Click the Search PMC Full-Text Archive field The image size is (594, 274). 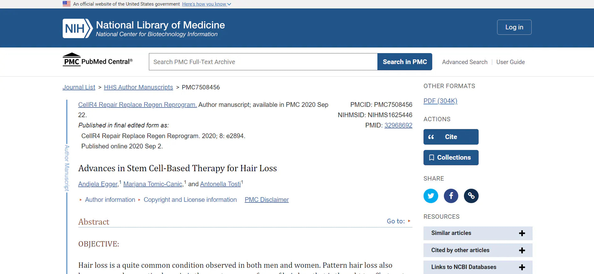(263, 62)
